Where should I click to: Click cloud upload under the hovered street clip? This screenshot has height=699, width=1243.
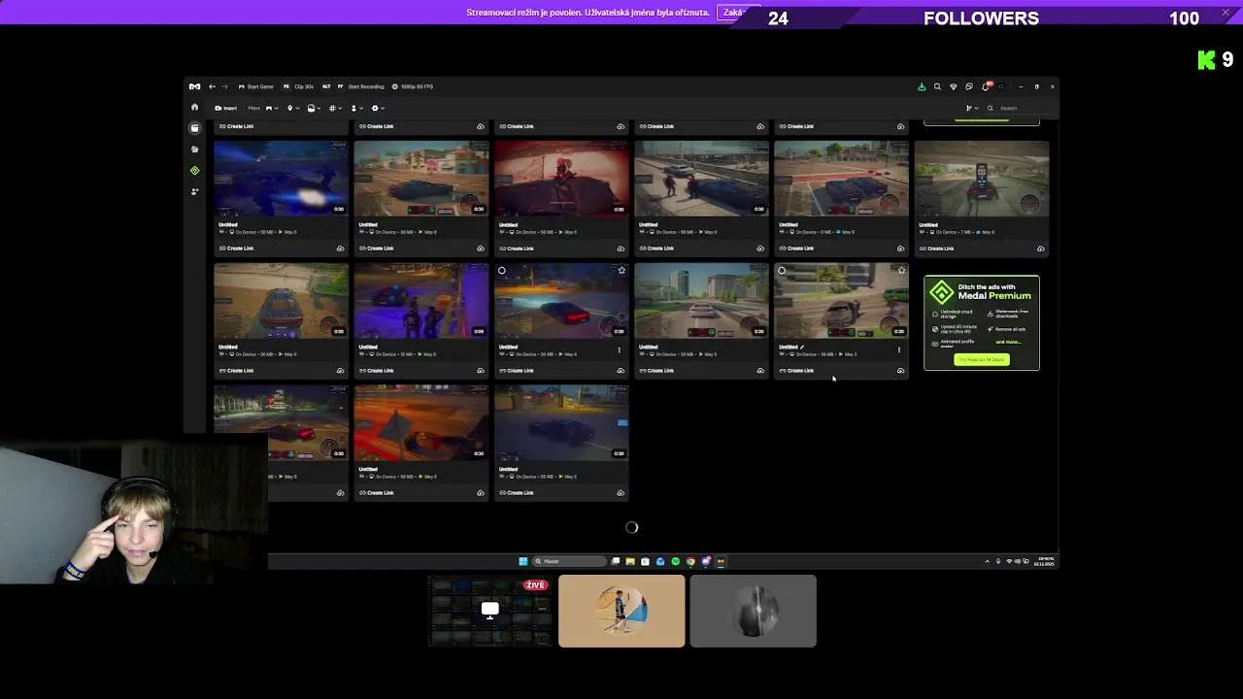pos(900,371)
